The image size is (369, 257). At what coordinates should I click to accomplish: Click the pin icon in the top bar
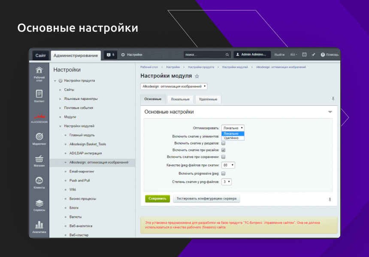(x=313, y=55)
